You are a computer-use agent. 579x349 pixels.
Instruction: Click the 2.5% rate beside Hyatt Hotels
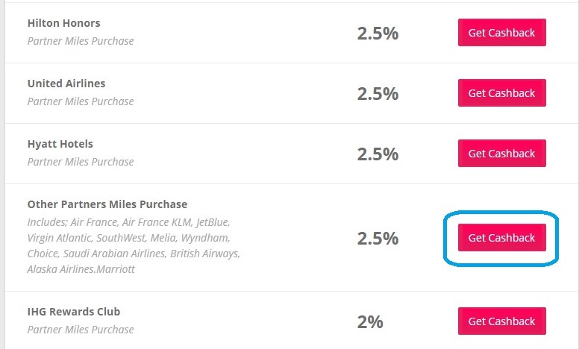click(x=378, y=154)
